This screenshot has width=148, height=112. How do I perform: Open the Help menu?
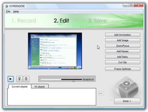tap(16, 11)
